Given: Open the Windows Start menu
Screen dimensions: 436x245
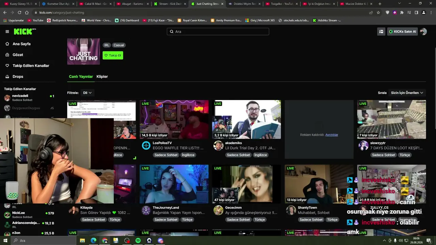Looking at the screenshot, I should (5, 241).
